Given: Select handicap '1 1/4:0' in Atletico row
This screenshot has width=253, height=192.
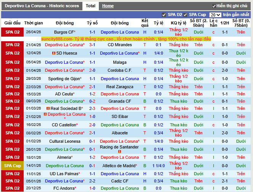Looking at the screenshot, I should 158,166.
